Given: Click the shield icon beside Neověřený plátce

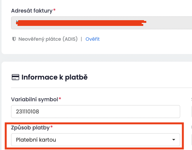Looking at the screenshot, I should 14,39.
